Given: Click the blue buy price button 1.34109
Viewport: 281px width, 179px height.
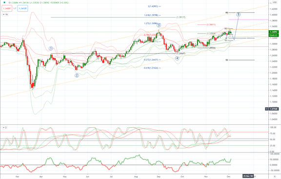Looking at the screenshot, I should pyautogui.click(x=22, y=8).
